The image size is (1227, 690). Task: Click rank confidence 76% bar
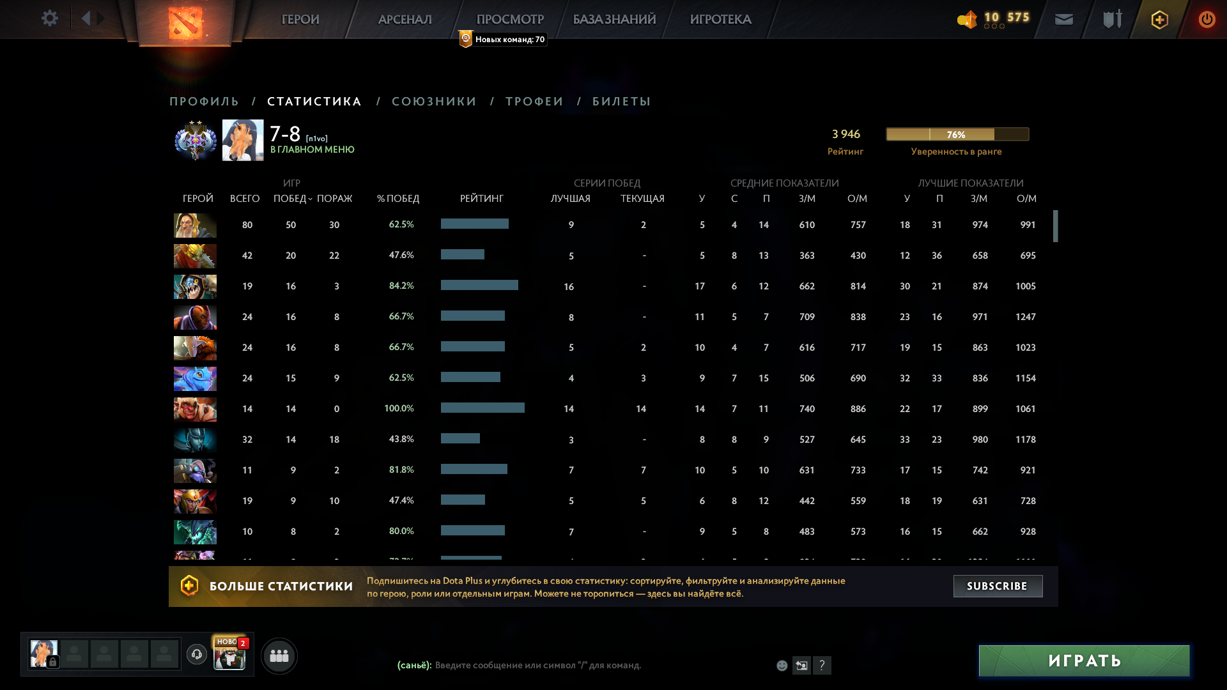point(957,134)
